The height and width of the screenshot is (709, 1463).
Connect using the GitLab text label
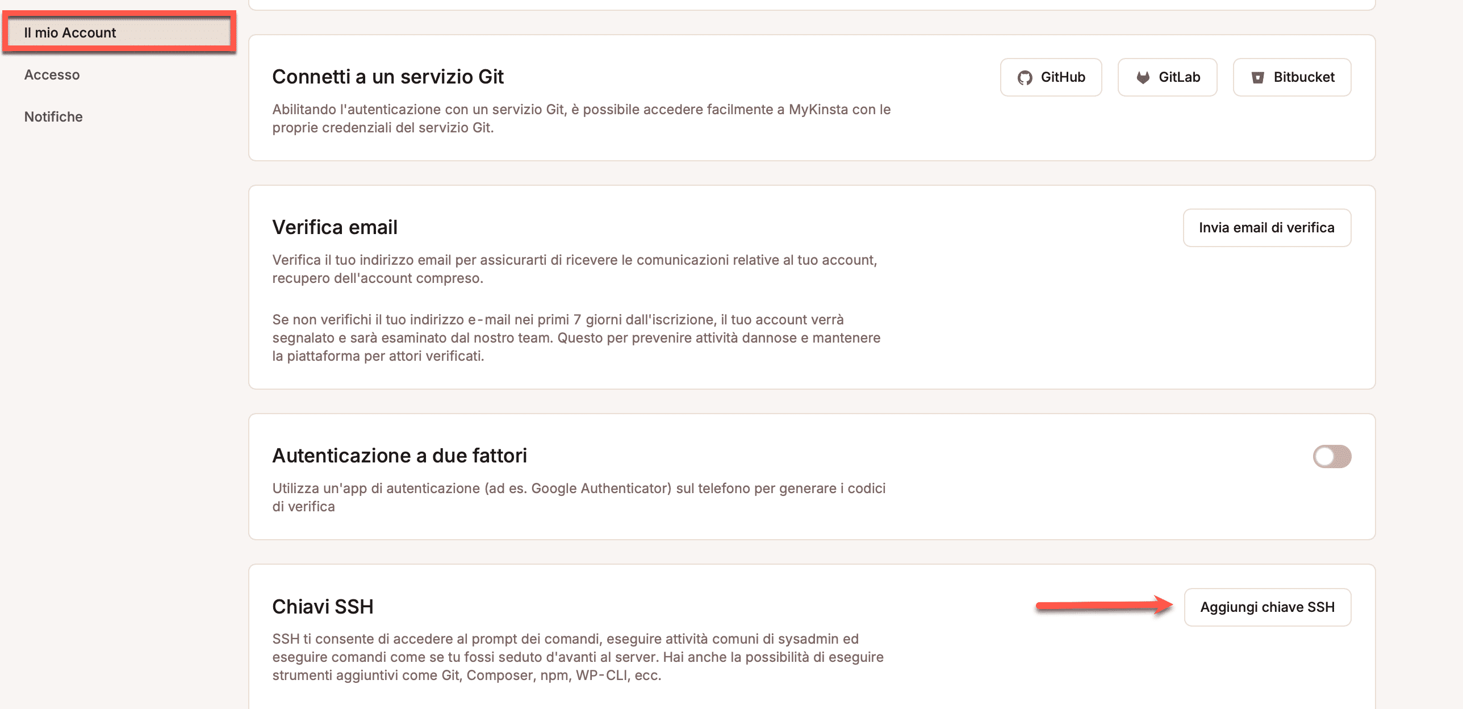tap(1179, 77)
